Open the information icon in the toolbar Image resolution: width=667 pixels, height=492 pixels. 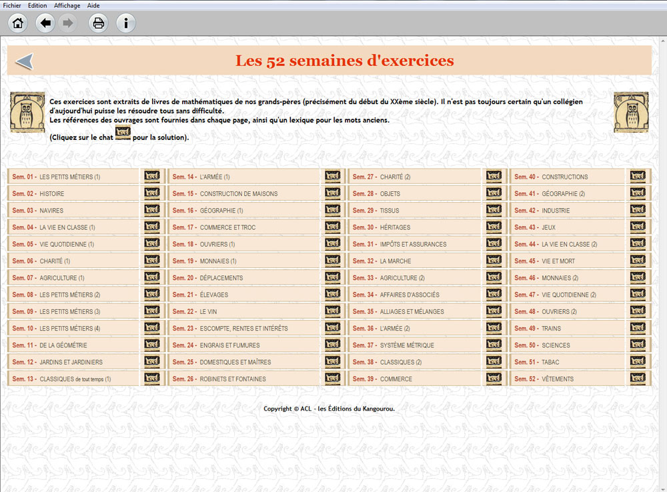(126, 23)
